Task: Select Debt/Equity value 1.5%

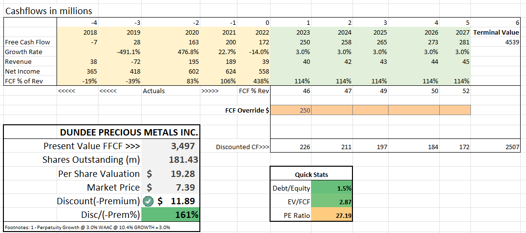Action: [x=332, y=189]
